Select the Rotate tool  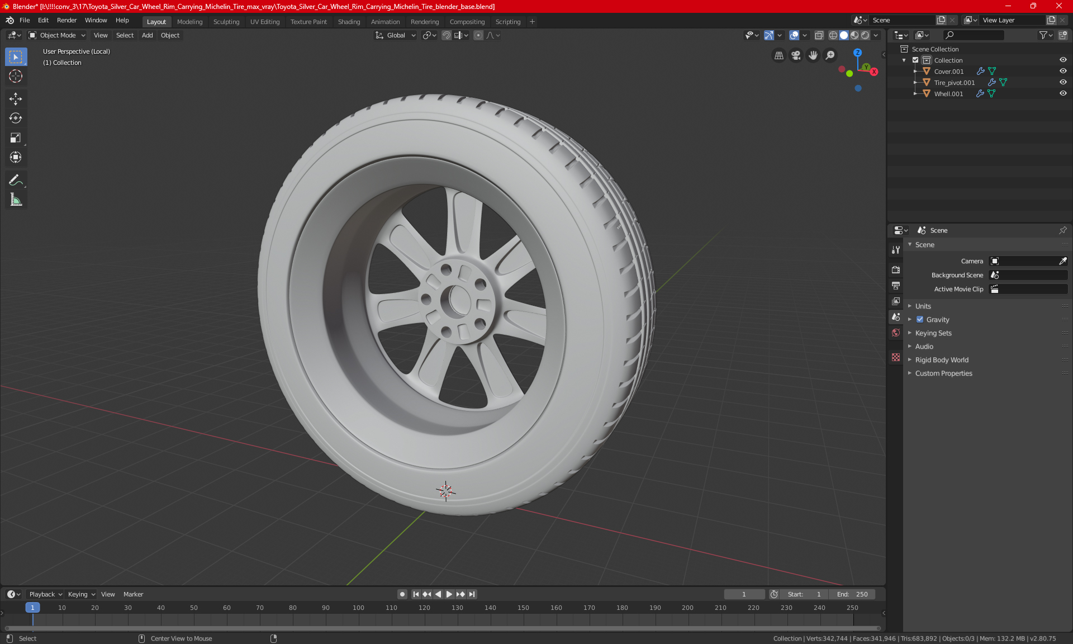coord(16,119)
